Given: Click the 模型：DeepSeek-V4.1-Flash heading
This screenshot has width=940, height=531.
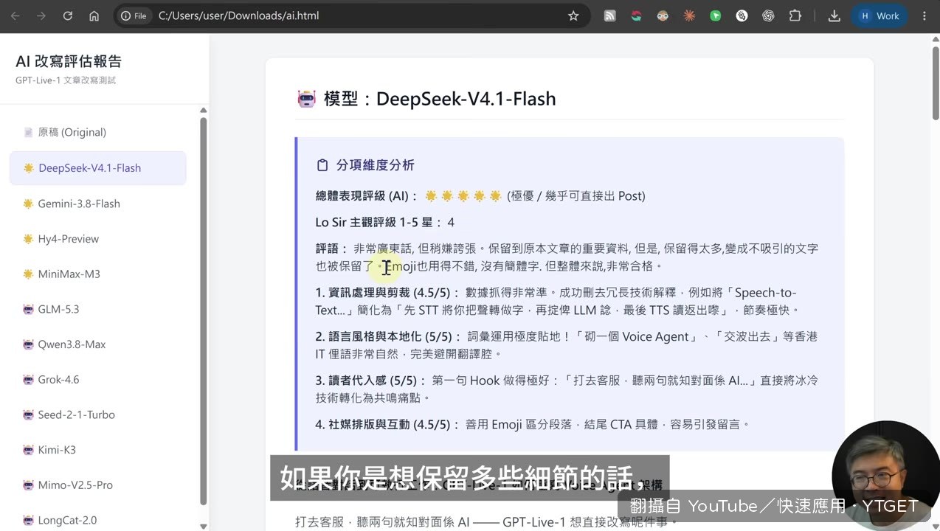Looking at the screenshot, I should point(440,99).
